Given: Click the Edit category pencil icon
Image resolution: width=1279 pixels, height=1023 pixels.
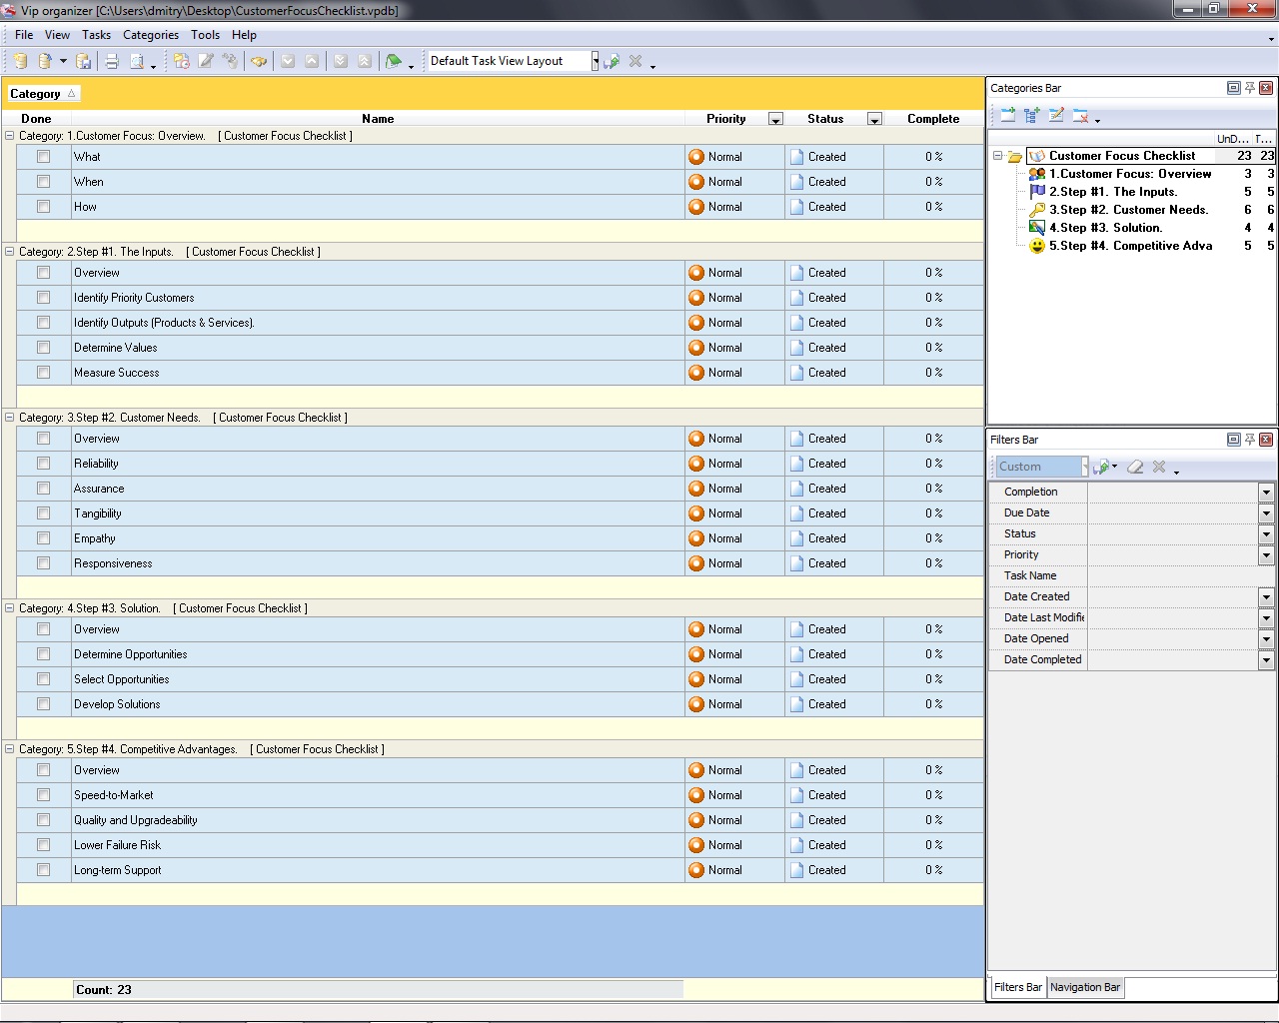Looking at the screenshot, I should (x=1056, y=116).
